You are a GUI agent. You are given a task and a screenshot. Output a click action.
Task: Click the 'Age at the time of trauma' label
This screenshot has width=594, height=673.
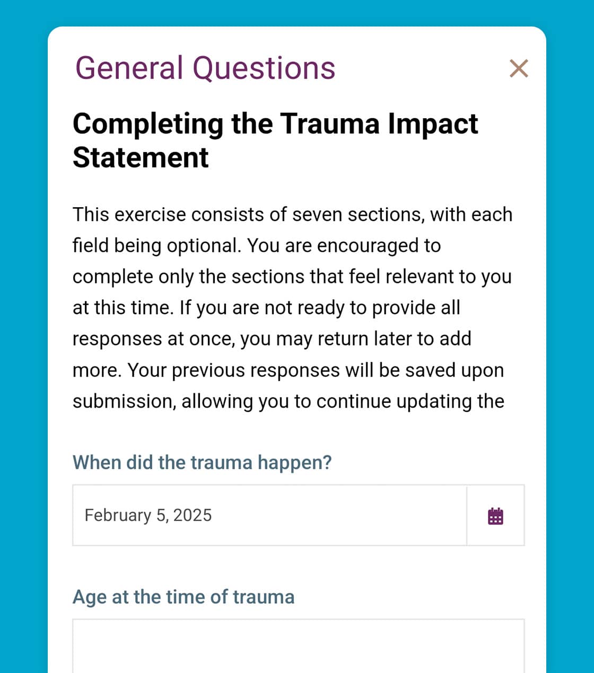(x=184, y=597)
